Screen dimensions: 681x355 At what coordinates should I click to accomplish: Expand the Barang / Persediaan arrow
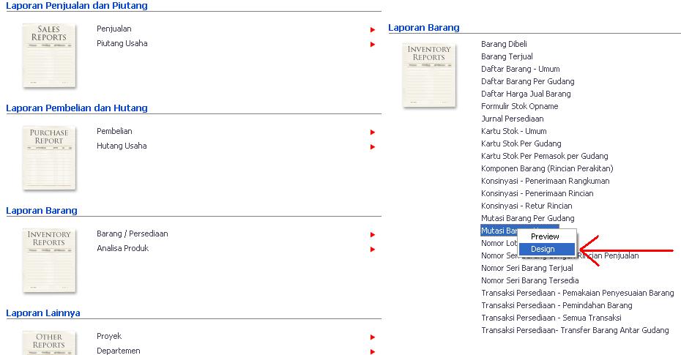[373, 234]
